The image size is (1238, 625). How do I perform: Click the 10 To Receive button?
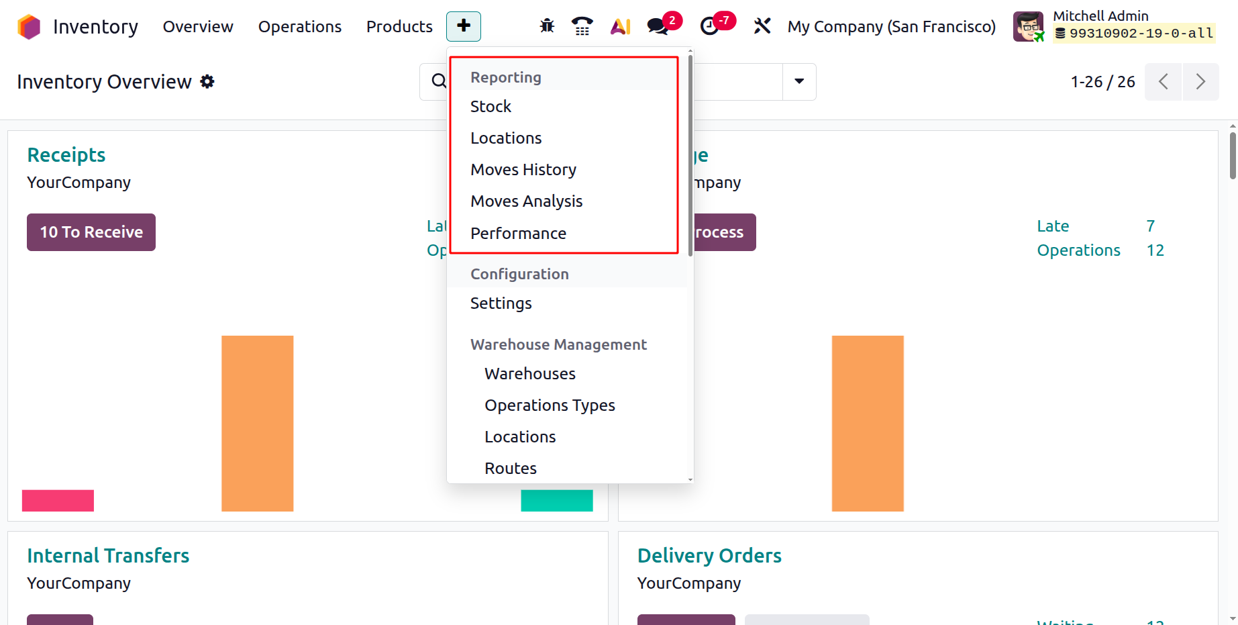coord(91,232)
